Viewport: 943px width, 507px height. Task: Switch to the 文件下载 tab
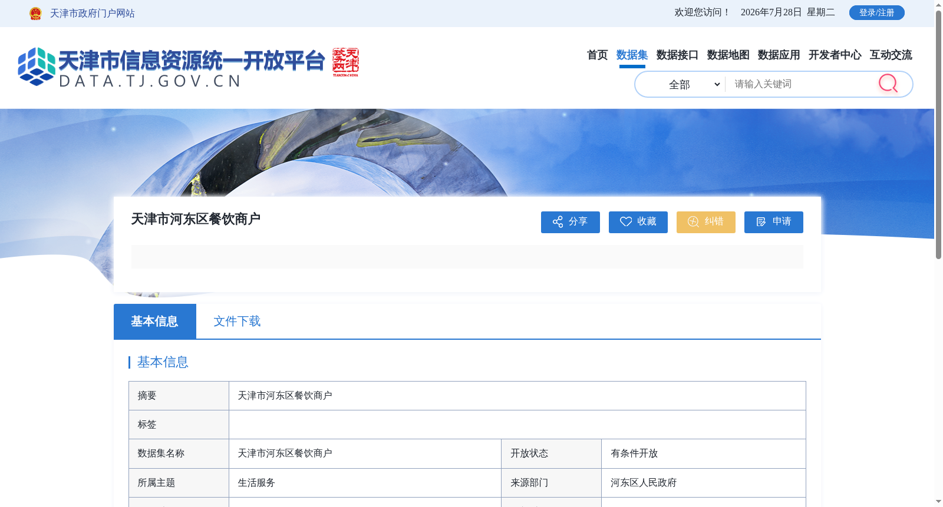(237, 321)
